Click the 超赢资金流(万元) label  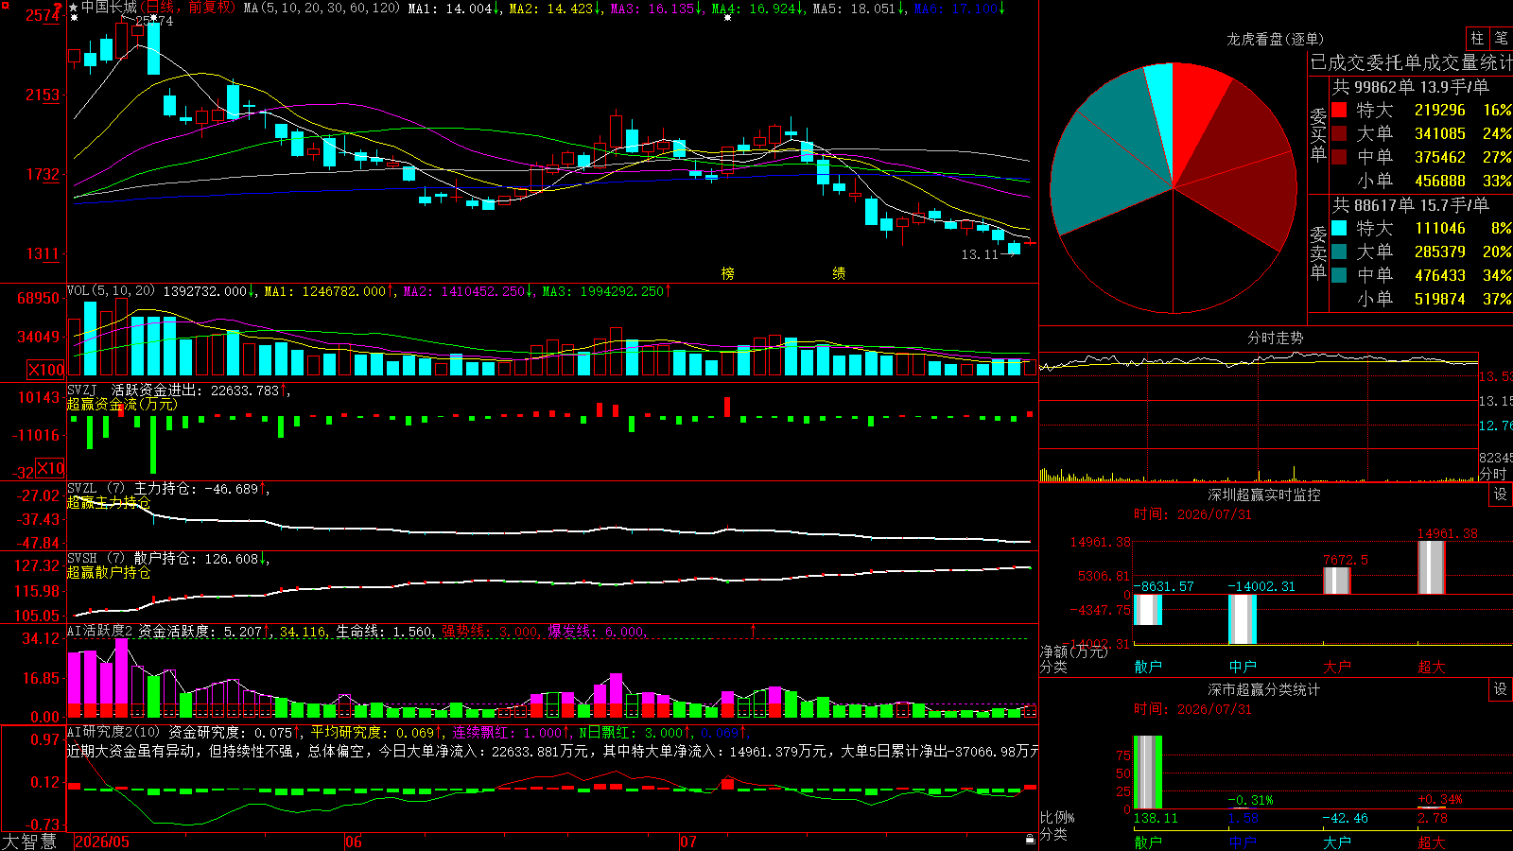point(122,404)
